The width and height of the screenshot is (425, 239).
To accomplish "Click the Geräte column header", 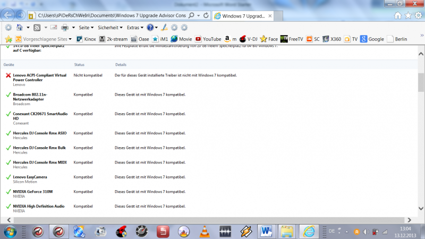I will click(8, 65).
